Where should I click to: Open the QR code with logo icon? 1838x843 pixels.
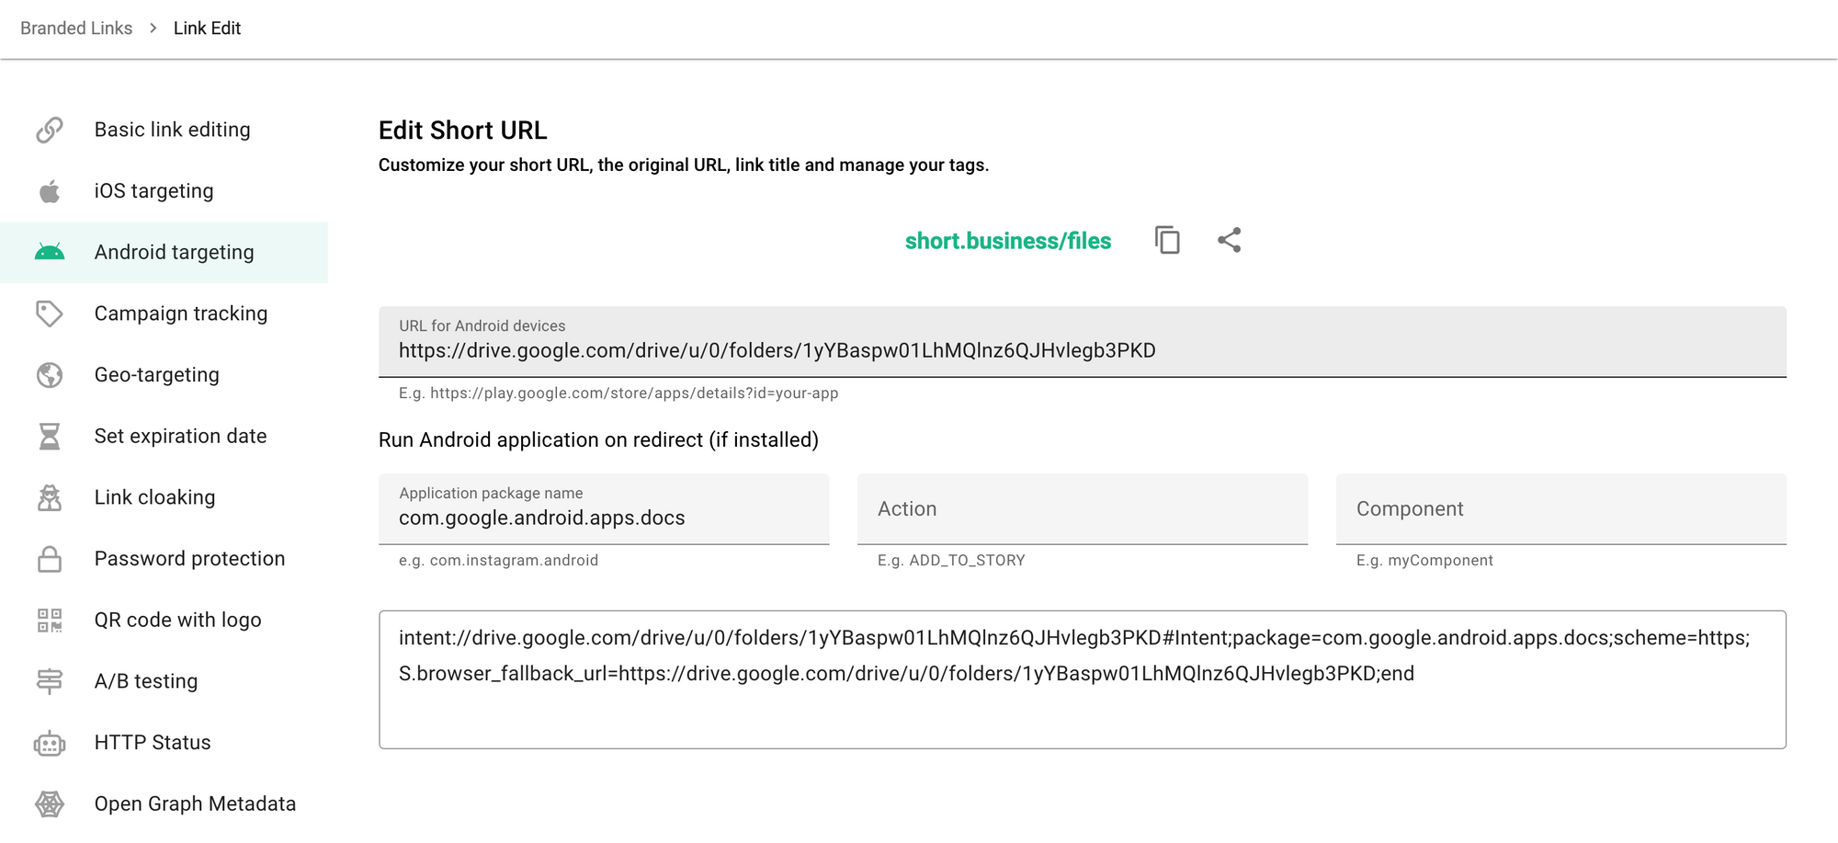pyautogui.click(x=49, y=620)
